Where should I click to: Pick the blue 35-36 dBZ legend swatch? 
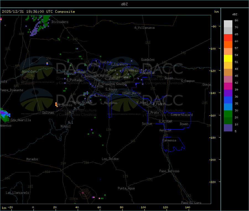[228, 100]
